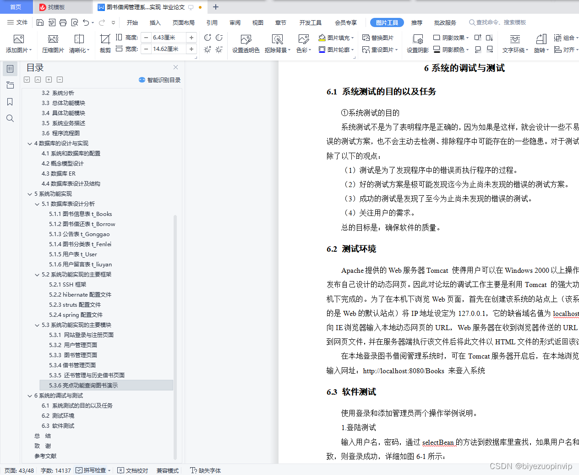
Task: Open the 文字环绕 text wrap dropdown
Action: pyautogui.click(x=514, y=50)
